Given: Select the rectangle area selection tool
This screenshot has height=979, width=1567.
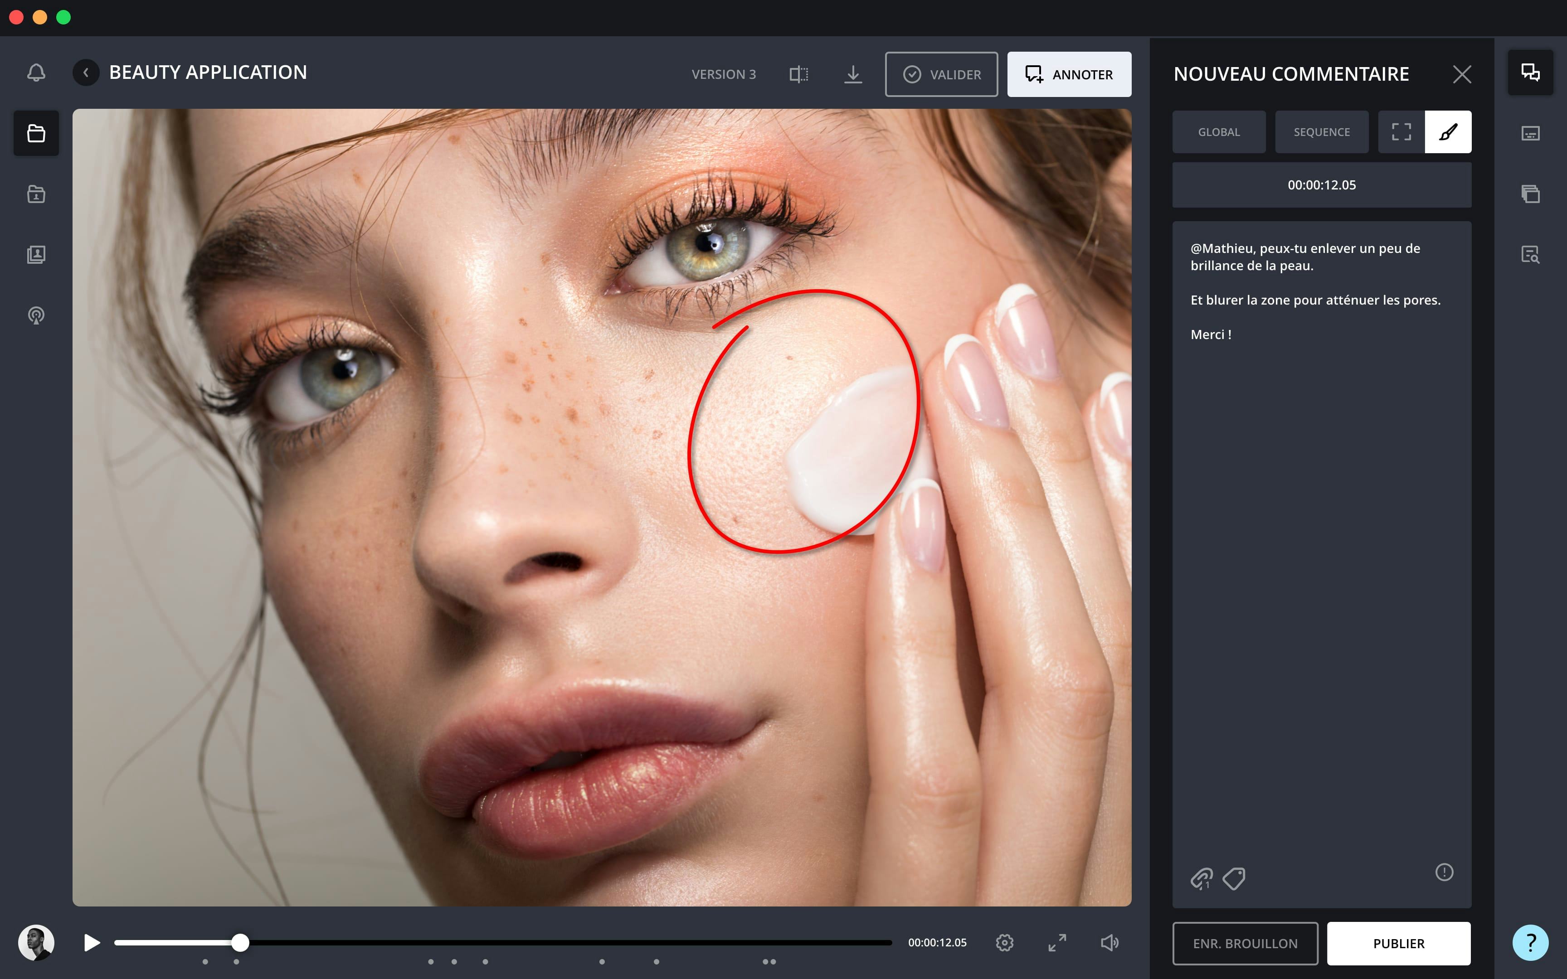Looking at the screenshot, I should click(1401, 132).
